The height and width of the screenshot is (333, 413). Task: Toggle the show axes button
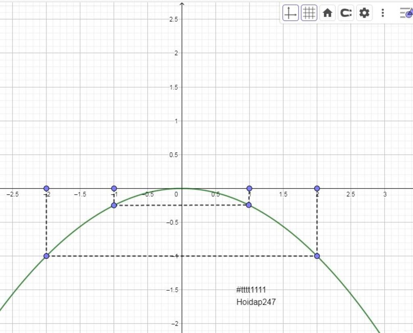click(290, 12)
